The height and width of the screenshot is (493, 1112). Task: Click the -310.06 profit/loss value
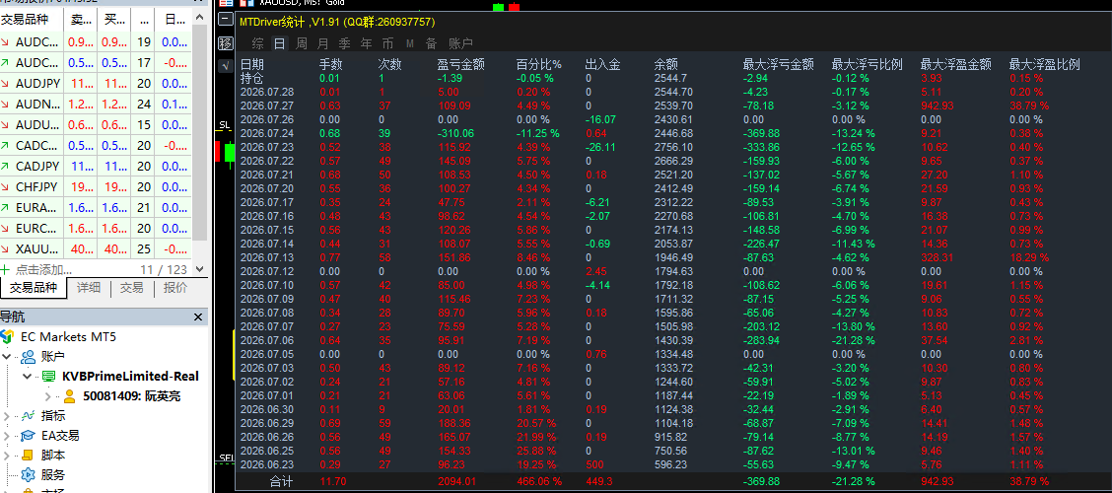(455, 133)
